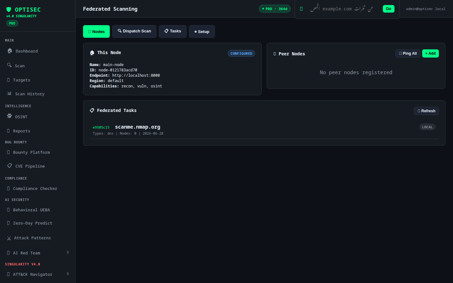Click the PRO badge under the logo
Viewport: 453px width, 283px height.
point(12,23)
